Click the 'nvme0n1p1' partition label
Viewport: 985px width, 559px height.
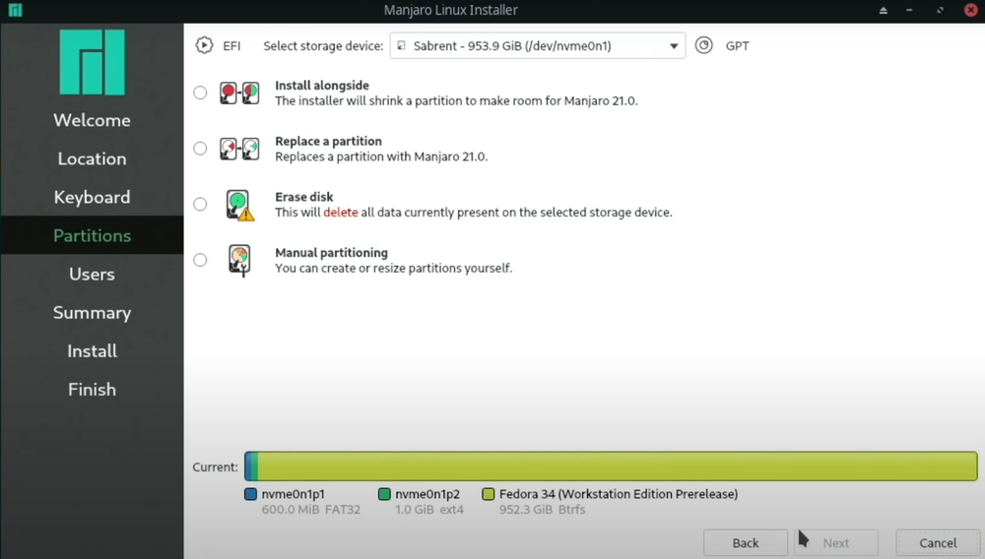pyautogui.click(x=294, y=494)
